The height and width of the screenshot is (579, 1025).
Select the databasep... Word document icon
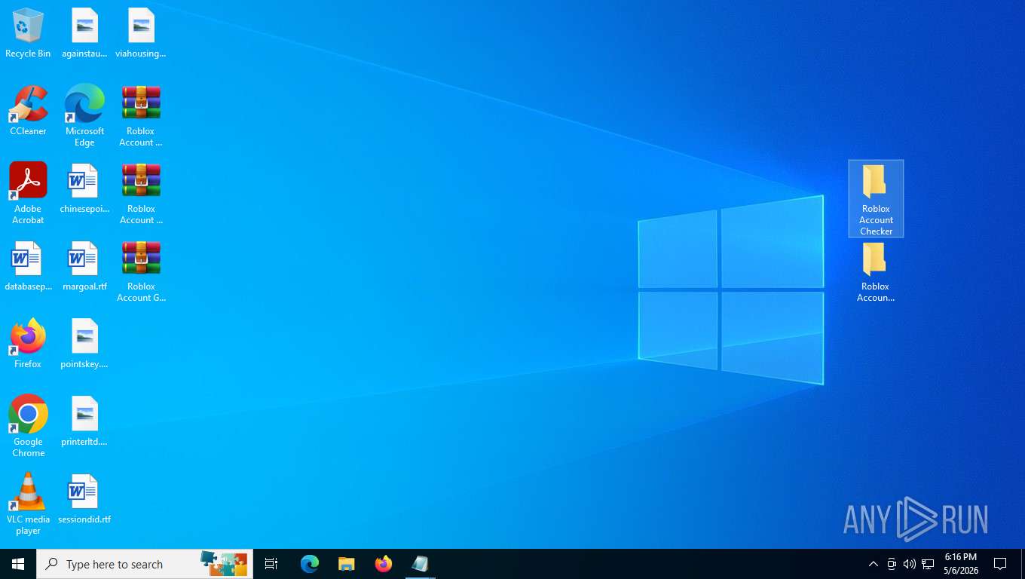click(28, 266)
